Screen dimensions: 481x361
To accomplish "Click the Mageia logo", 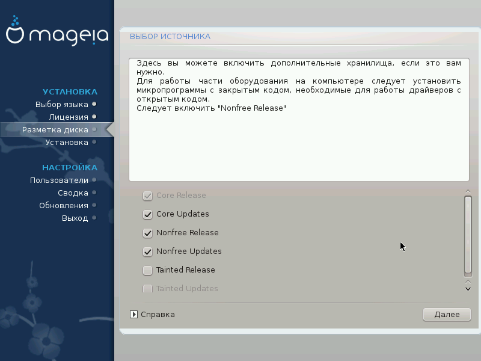I will tap(57, 30).
